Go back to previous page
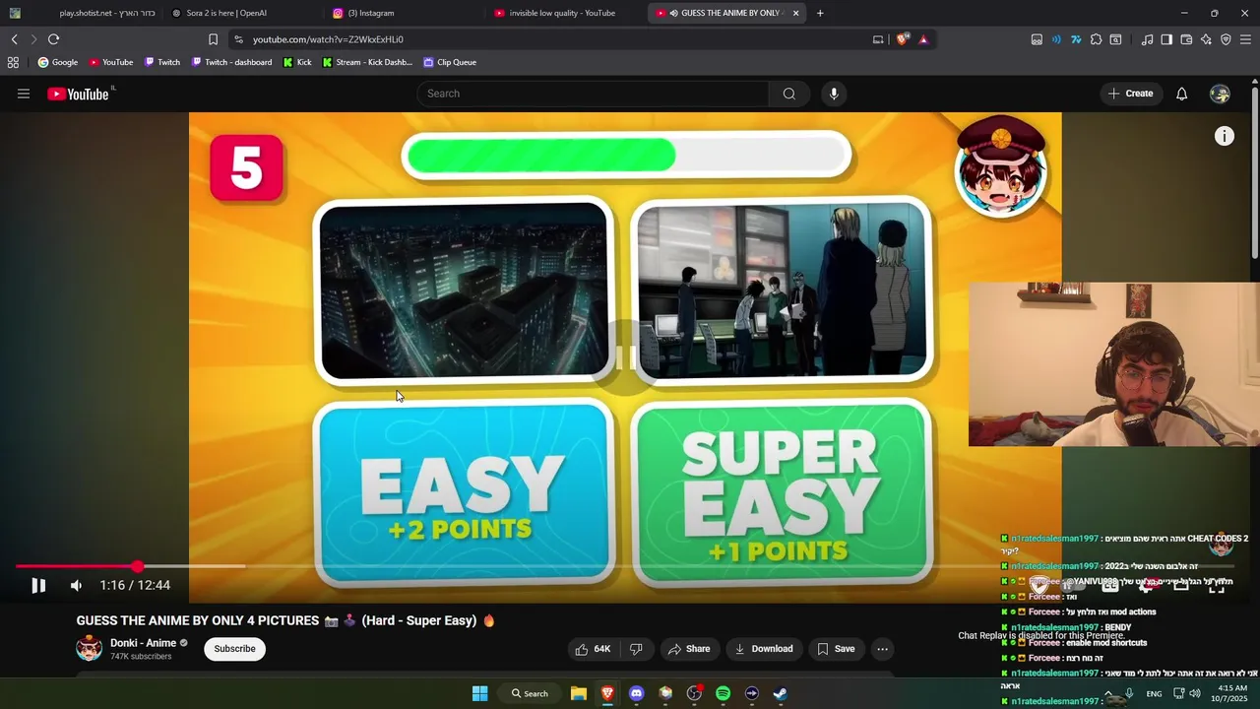The width and height of the screenshot is (1260, 709). (15, 39)
